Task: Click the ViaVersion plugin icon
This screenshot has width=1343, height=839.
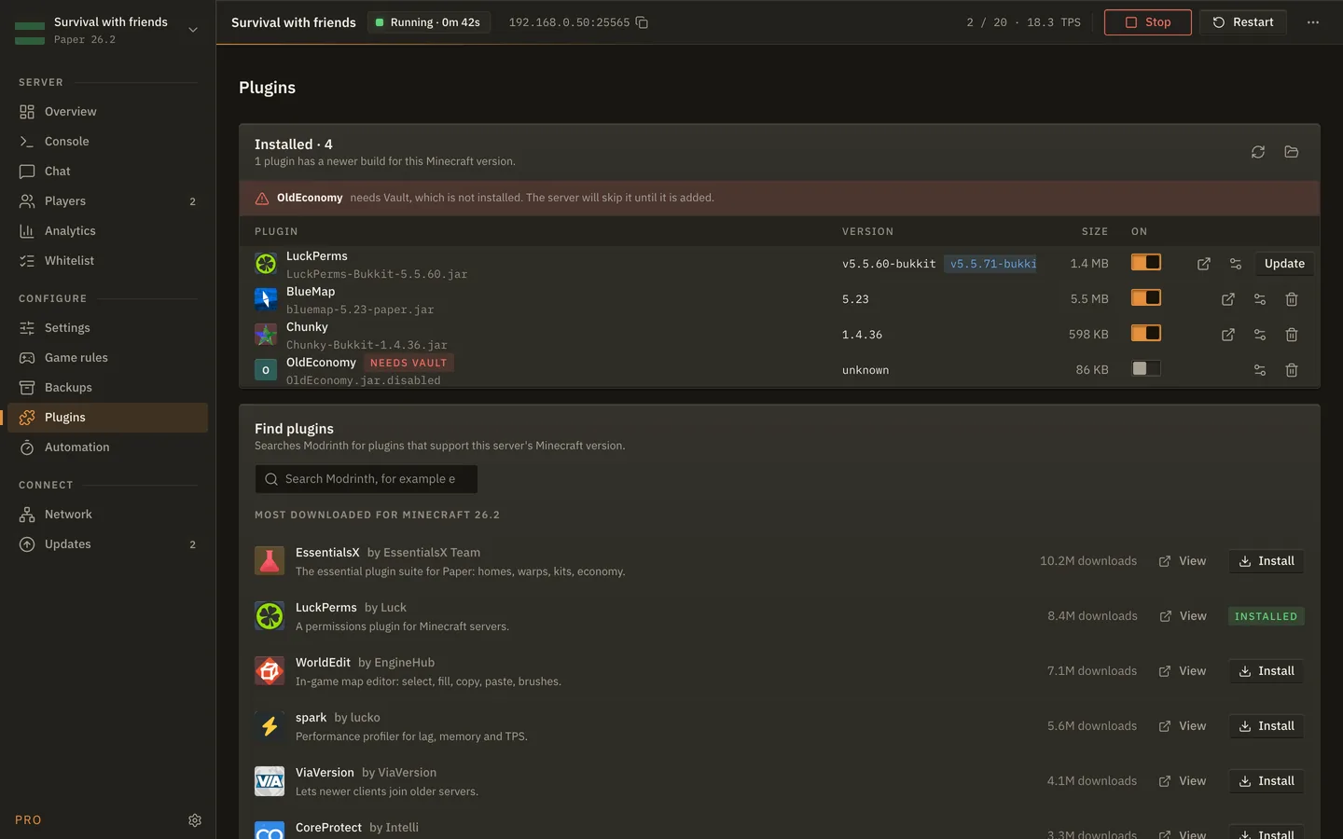Action: 270,781
